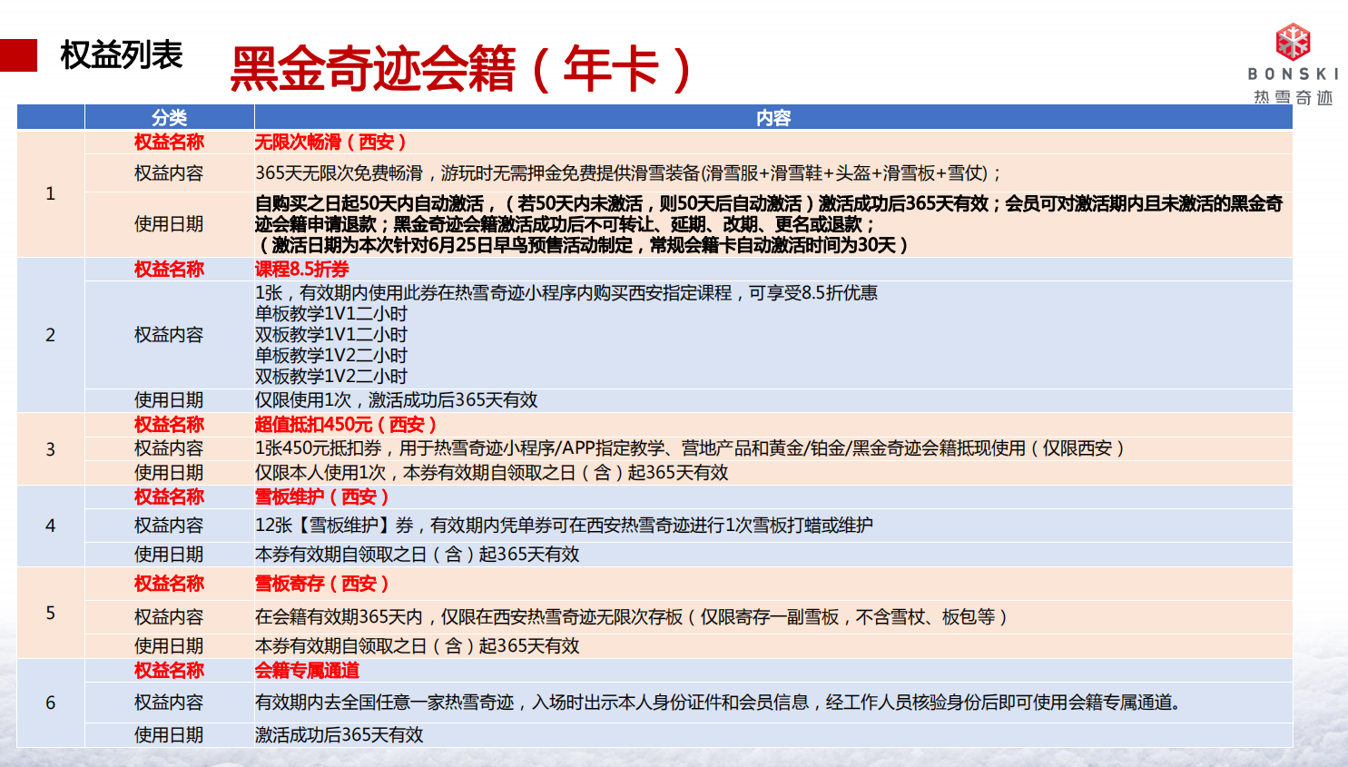Viewport: 1348px width, 767px height.
Task: Click '权益名称' label beside 会籍专属通道
Action: pyautogui.click(x=169, y=671)
